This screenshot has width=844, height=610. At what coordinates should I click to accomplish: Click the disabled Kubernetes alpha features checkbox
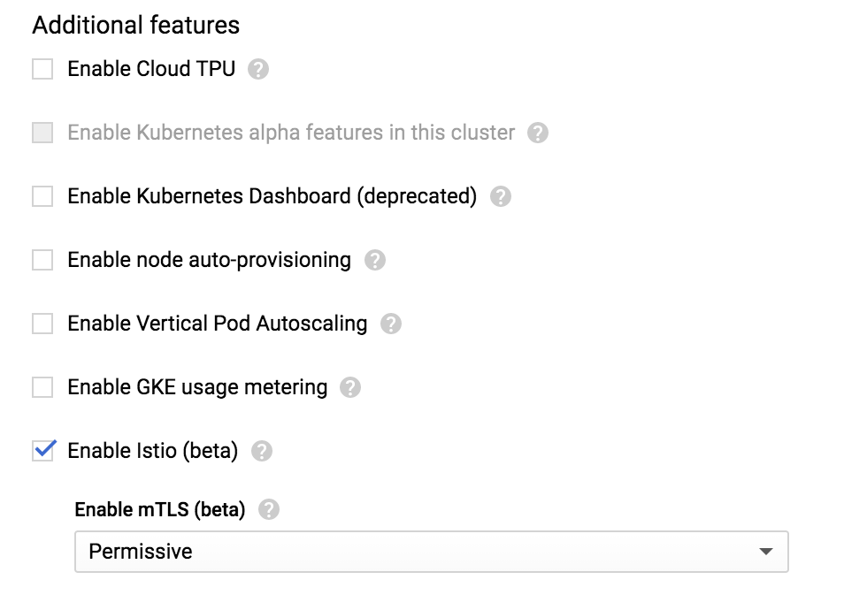42,133
